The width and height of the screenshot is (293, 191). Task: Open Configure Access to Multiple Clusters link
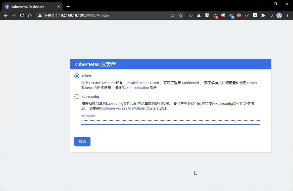(129, 108)
